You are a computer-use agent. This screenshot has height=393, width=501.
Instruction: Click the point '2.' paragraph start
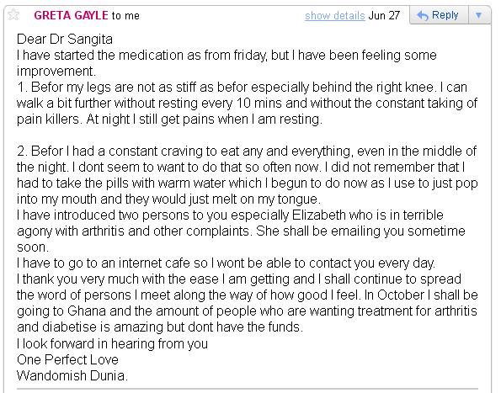point(22,151)
